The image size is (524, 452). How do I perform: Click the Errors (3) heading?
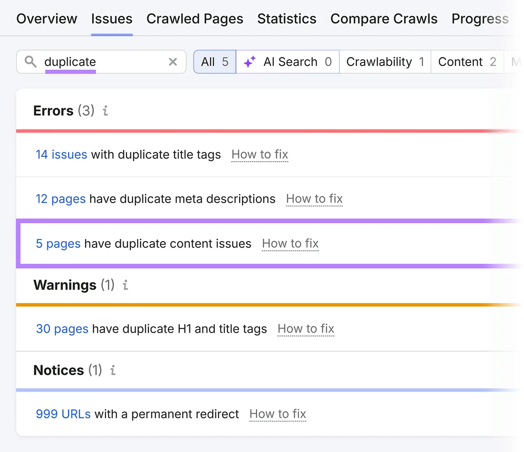(64, 111)
